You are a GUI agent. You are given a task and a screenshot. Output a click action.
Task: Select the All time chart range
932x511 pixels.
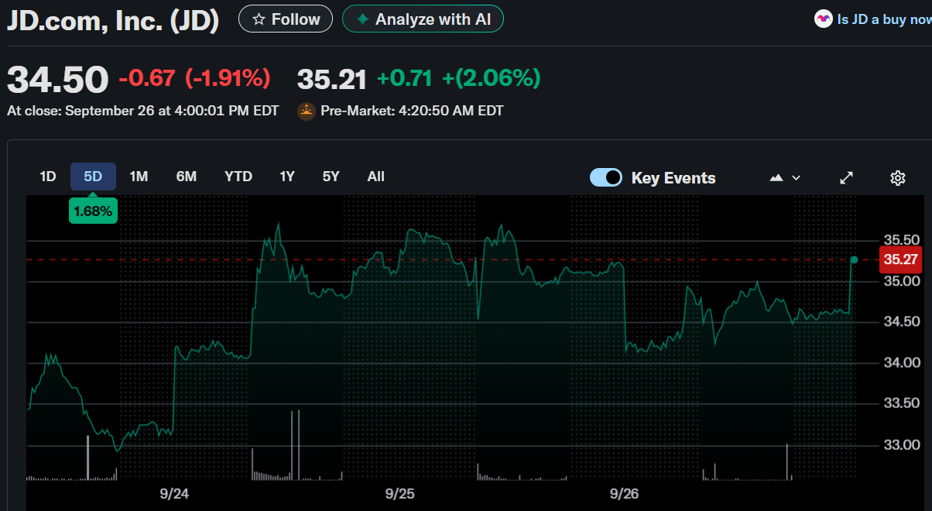376,177
